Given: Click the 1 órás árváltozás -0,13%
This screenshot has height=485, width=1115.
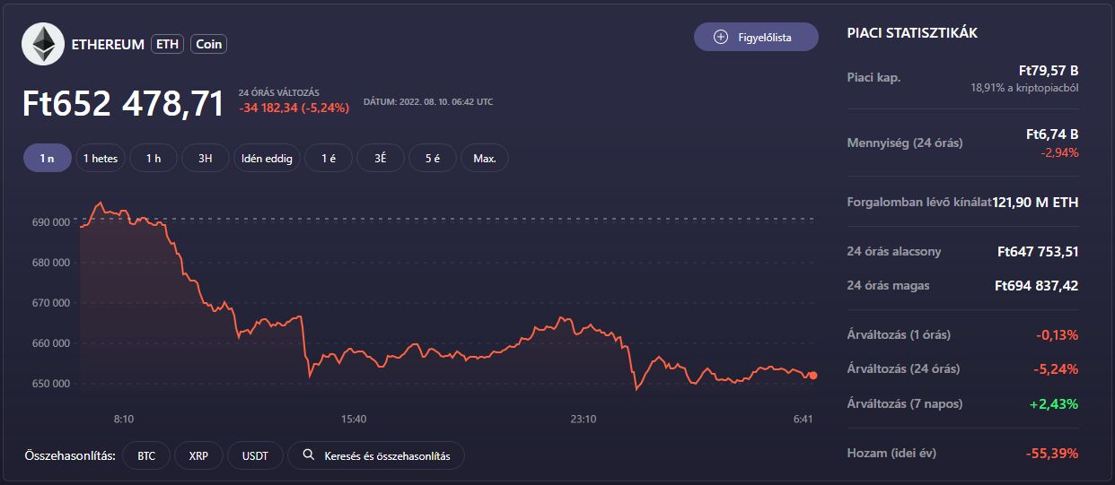Looking at the screenshot, I should (x=1057, y=335).
